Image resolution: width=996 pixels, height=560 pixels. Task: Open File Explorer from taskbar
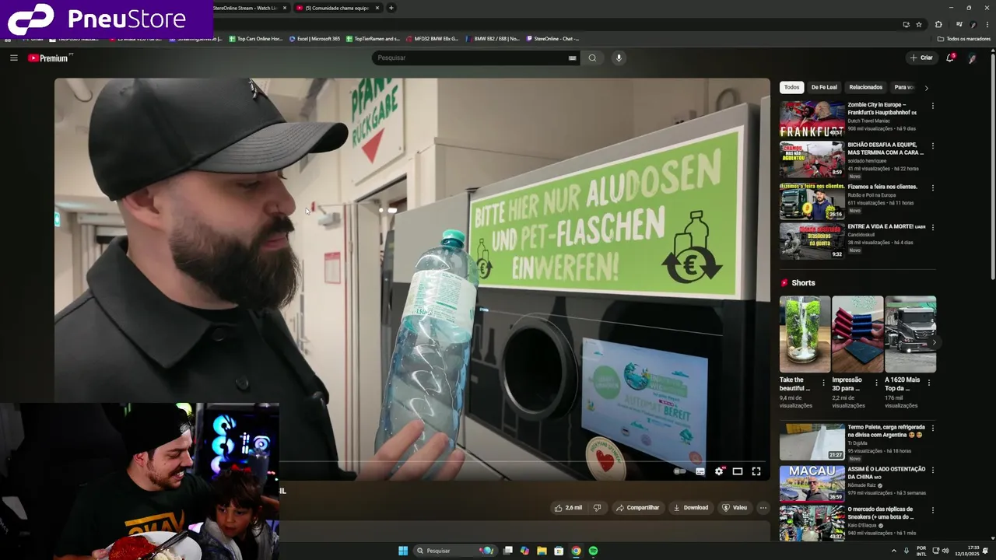542,551
